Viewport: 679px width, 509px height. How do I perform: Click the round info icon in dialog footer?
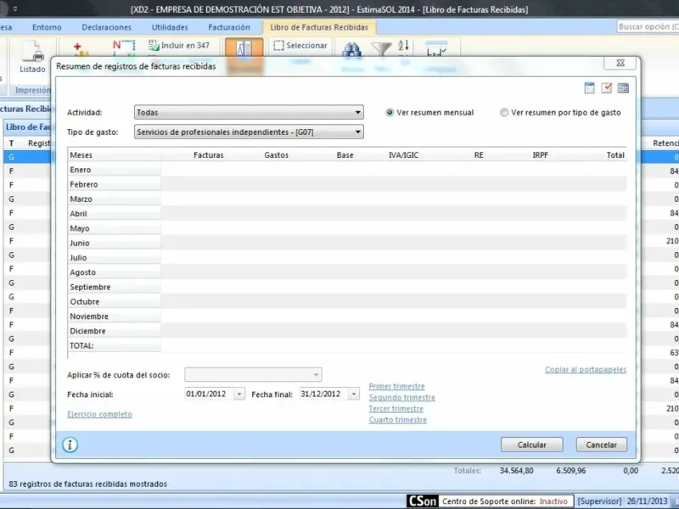tap(70, 445)
